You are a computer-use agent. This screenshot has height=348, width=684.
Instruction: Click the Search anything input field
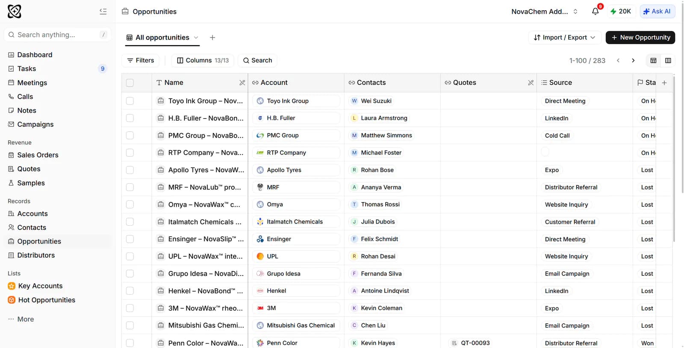pyautogui.click(x=57, y=35)
